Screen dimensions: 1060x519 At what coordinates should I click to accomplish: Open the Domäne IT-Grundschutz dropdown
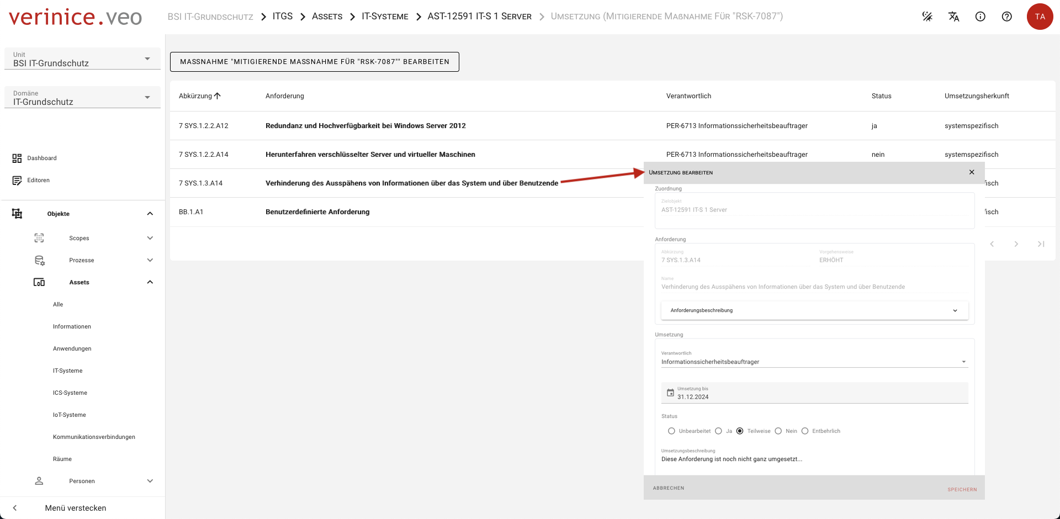tap(82, 98)
